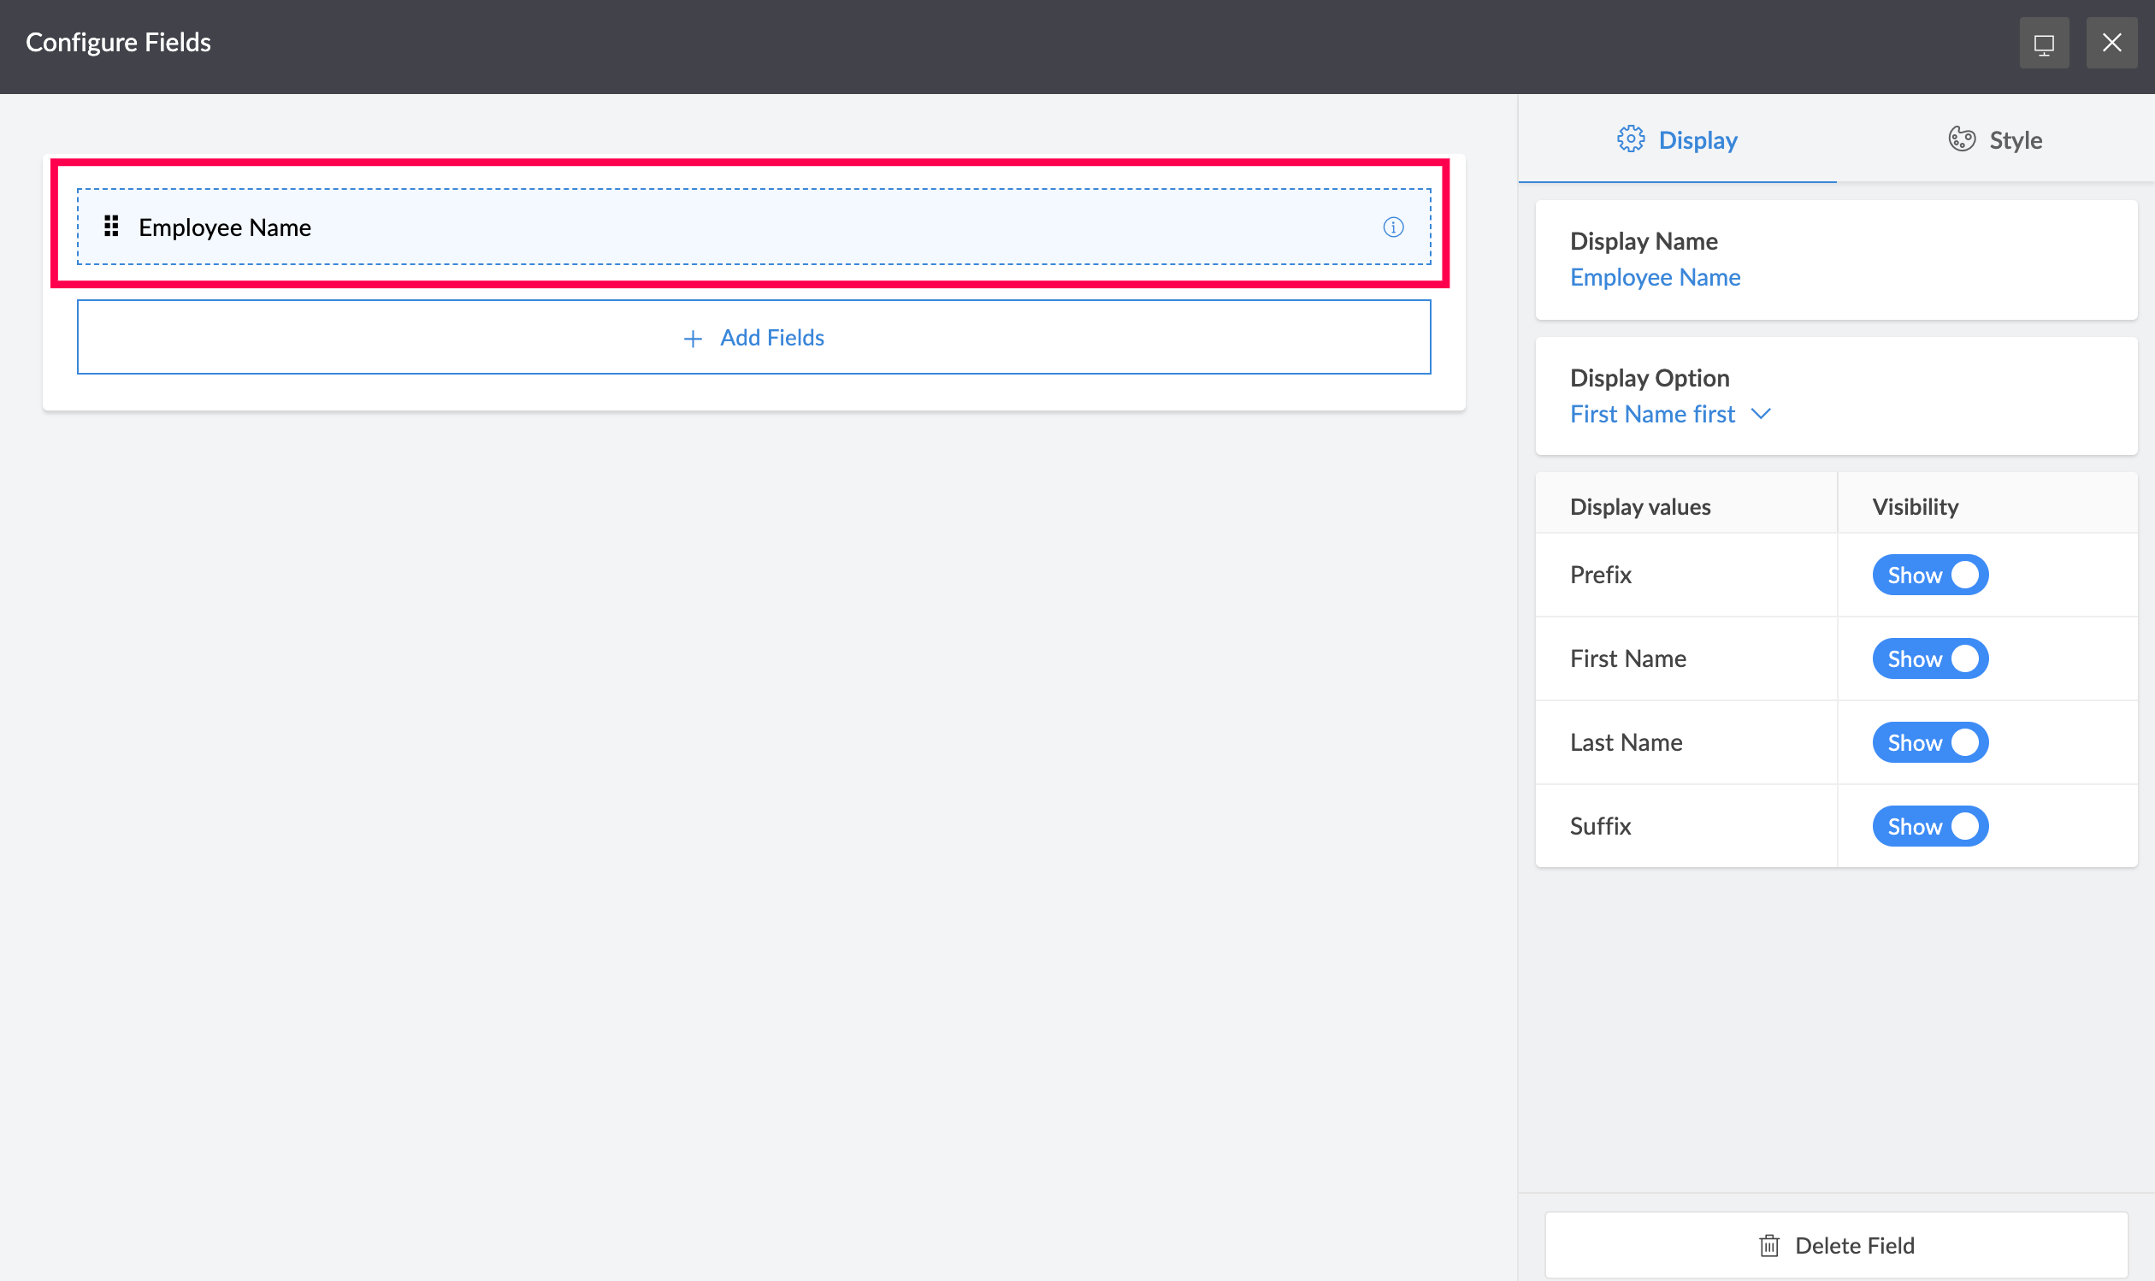Image resolution: width=2155 pixels, height=1281 pixels.
Task: Click the info icon on Employee Name row
Action: tap(1393, 227)
